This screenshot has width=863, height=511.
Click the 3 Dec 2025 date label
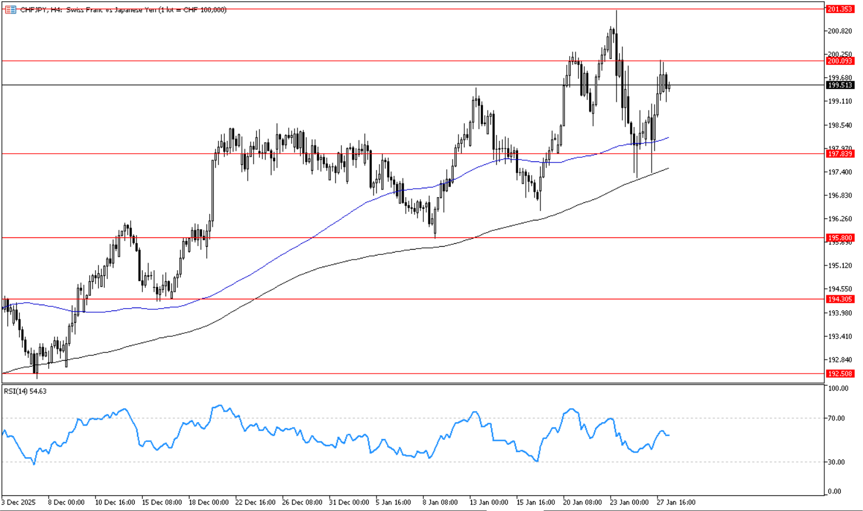point(19,502)
